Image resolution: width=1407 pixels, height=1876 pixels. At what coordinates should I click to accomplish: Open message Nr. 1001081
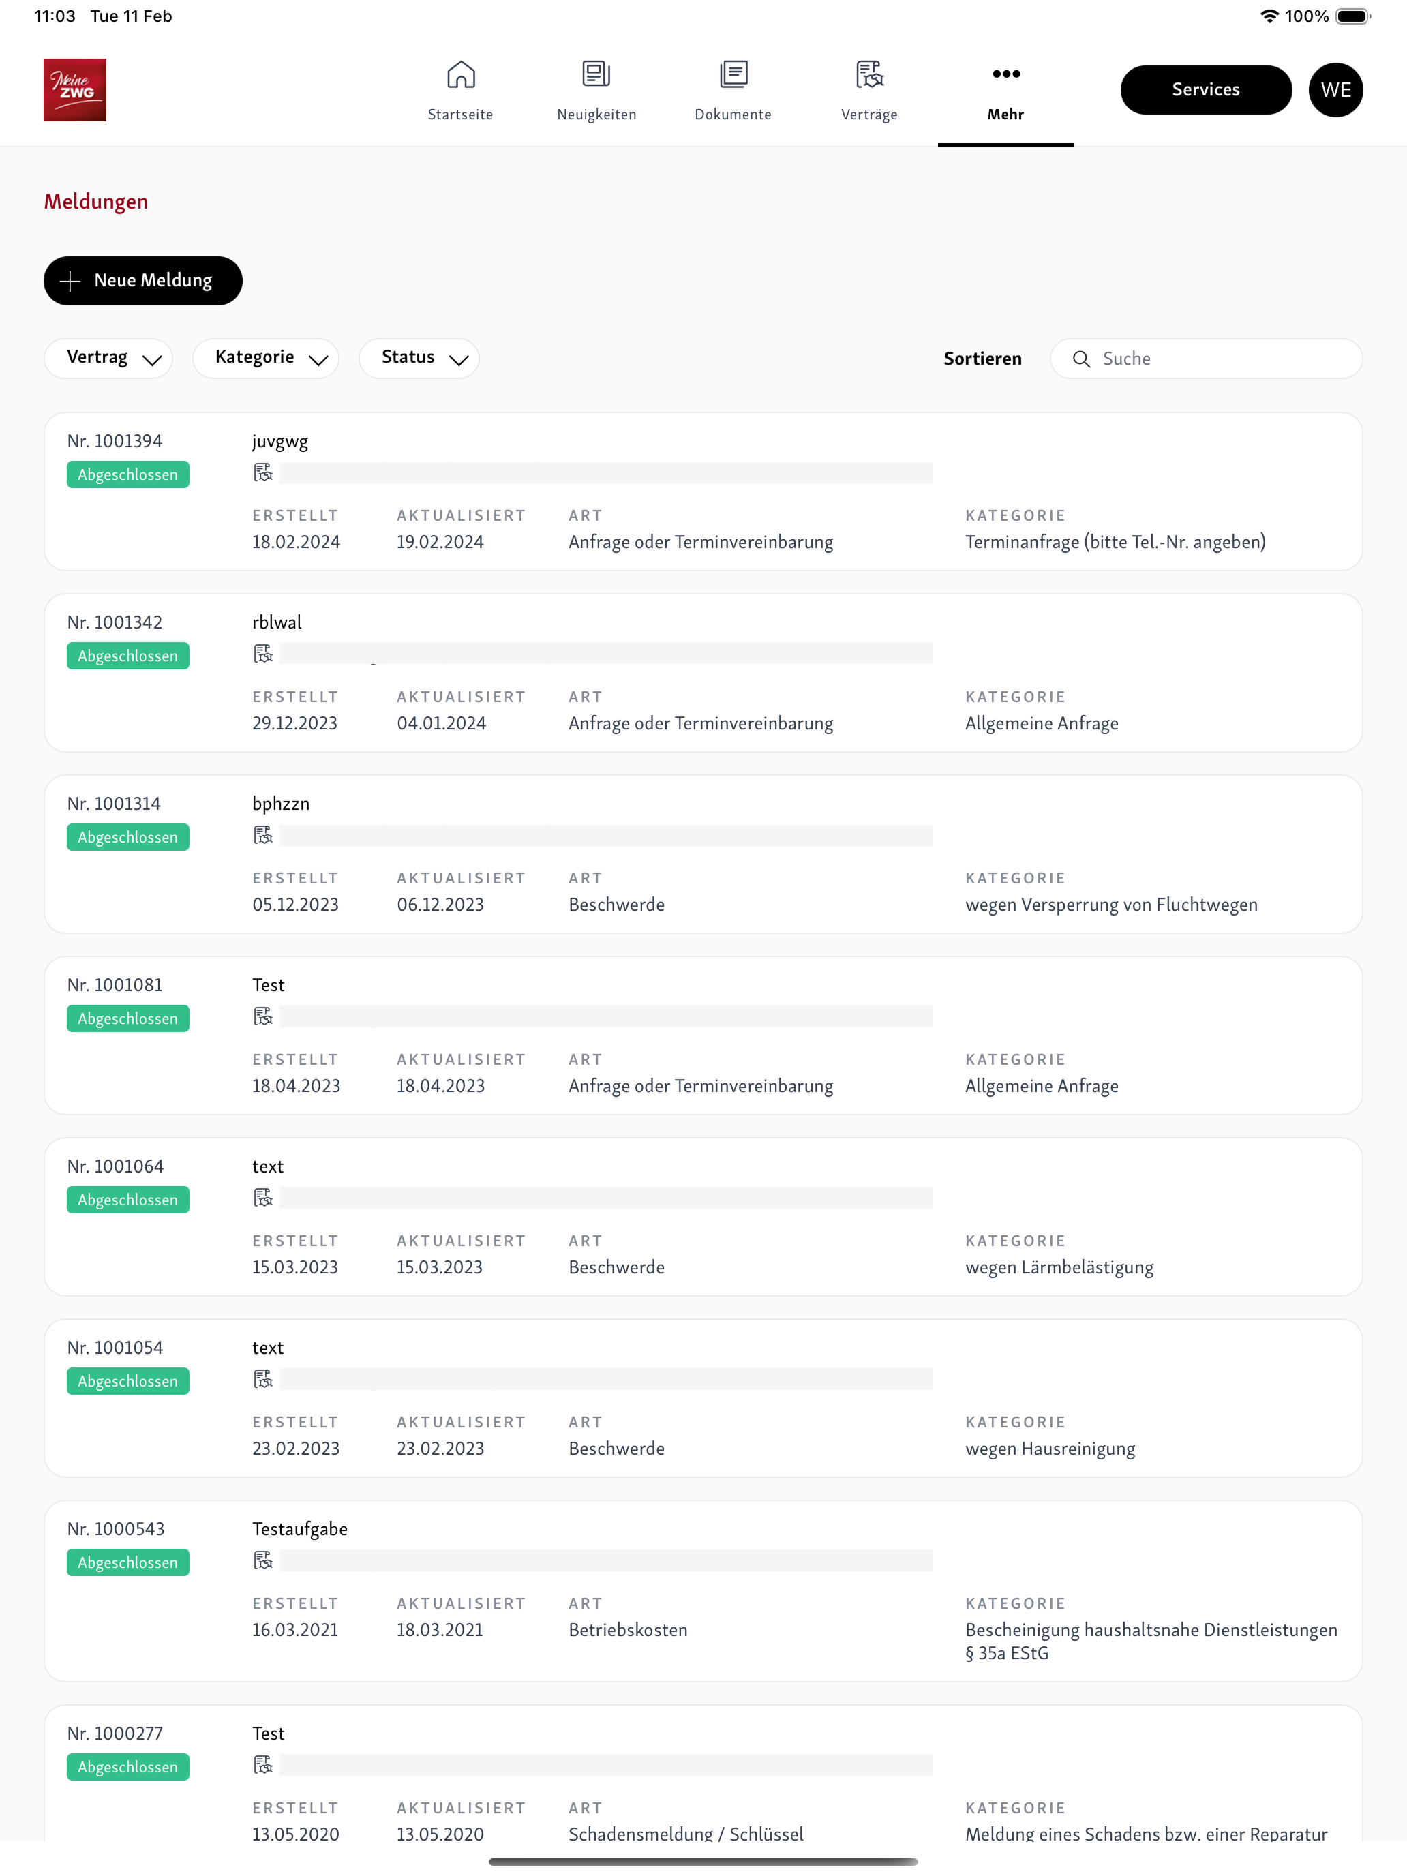tap(703, 1035)
